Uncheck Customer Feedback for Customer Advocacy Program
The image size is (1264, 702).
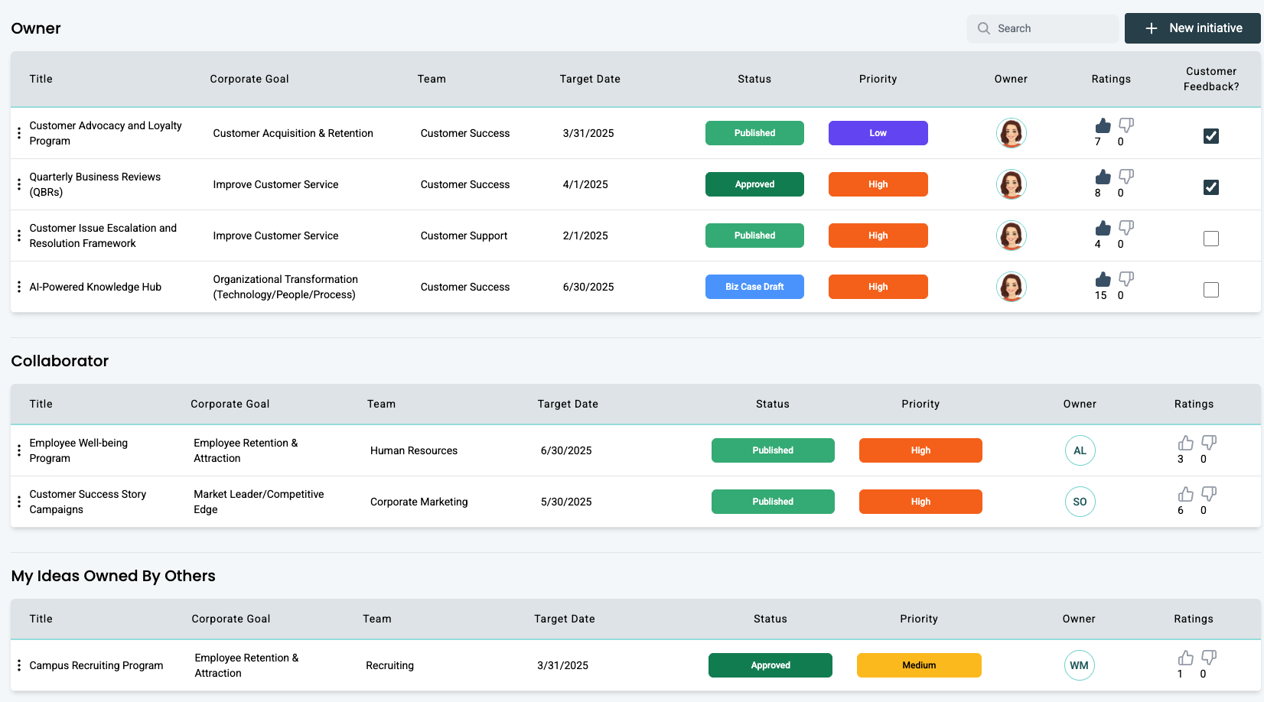pyautogui.click(x=1210, y=136)
